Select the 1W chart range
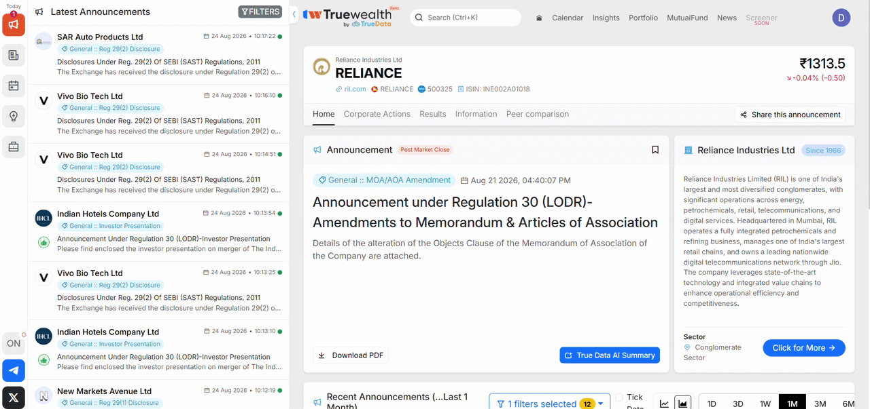Viewport: 870px width, 409px height. point(765,404)
